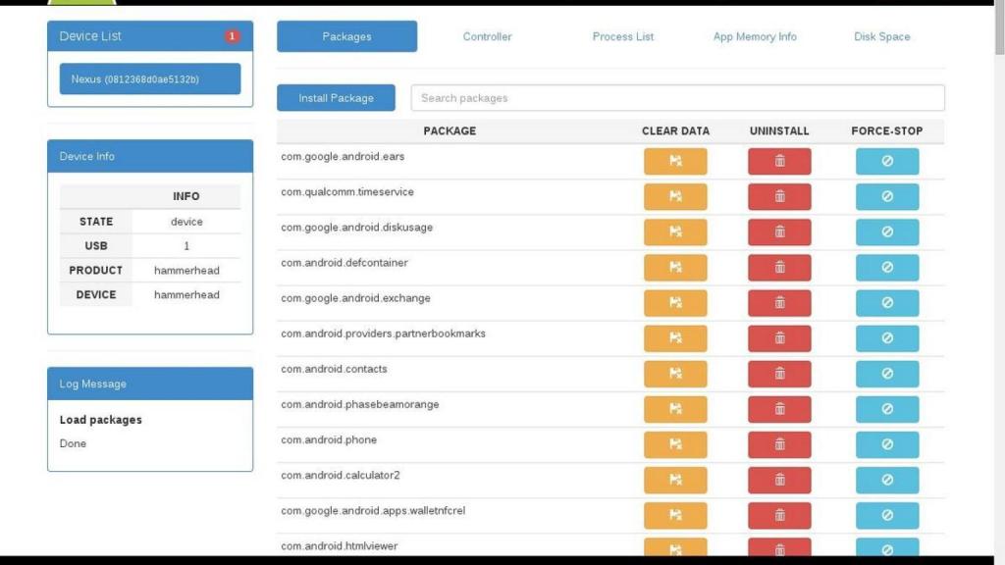Switch to the Controller tab
The height and width of the screenshot is (565, 1005).
(x=487, y=36)
